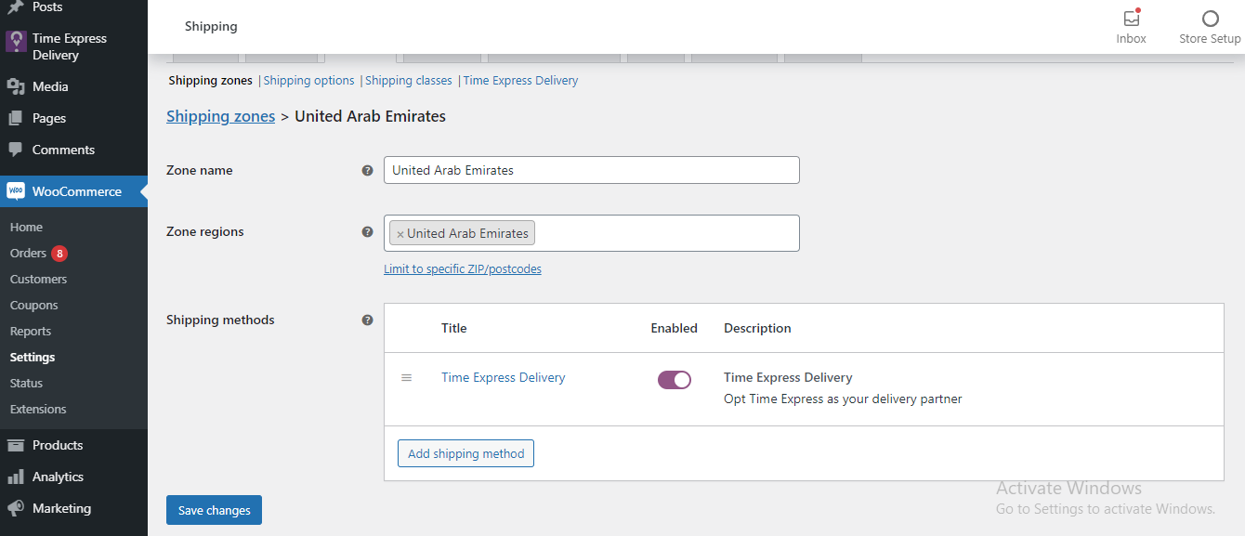This screenshot has height=536, width=1245.
Task: Open Time Express Delivery sub-tab
Action: pyautogui.click(x=520, y=81)
